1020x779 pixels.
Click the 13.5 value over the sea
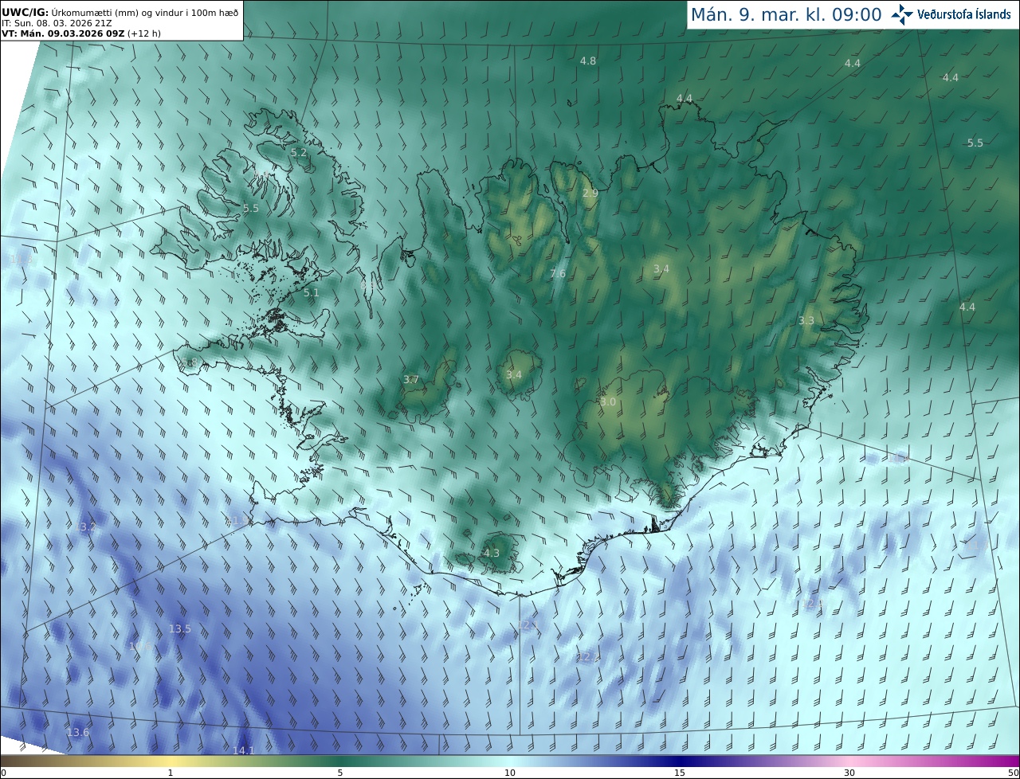180,628
